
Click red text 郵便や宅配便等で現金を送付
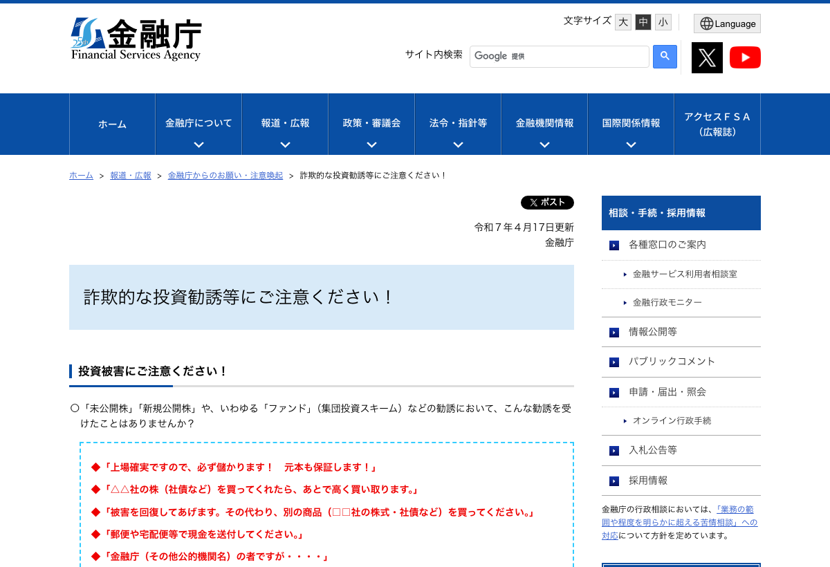(x=198, y=535)
